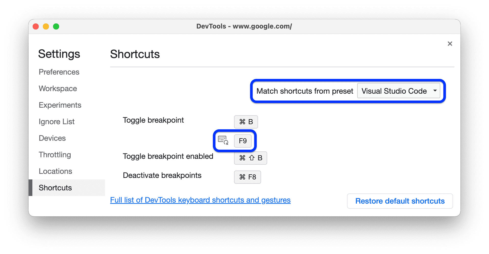The height and width of the screenshot is (254, 489).
Task: Select the ⌘ ⇧ B shortcut chip
Action: (x=250, y=158)
